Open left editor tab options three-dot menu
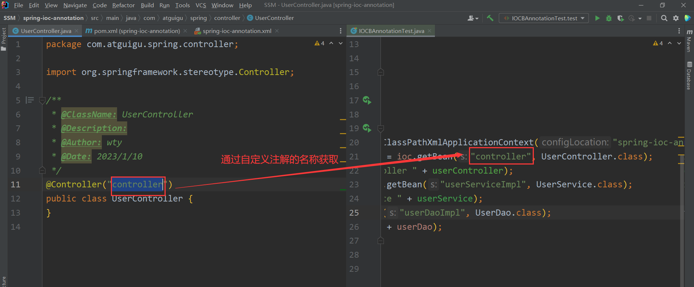This screenshot has width=694, height=287. point(340,31)
